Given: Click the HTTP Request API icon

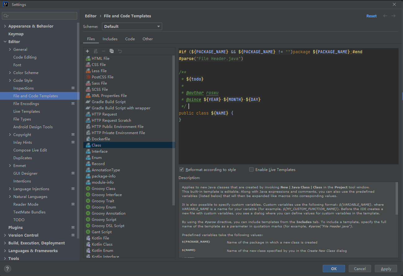Looking at the screenshot, I should tap(88, 114).
